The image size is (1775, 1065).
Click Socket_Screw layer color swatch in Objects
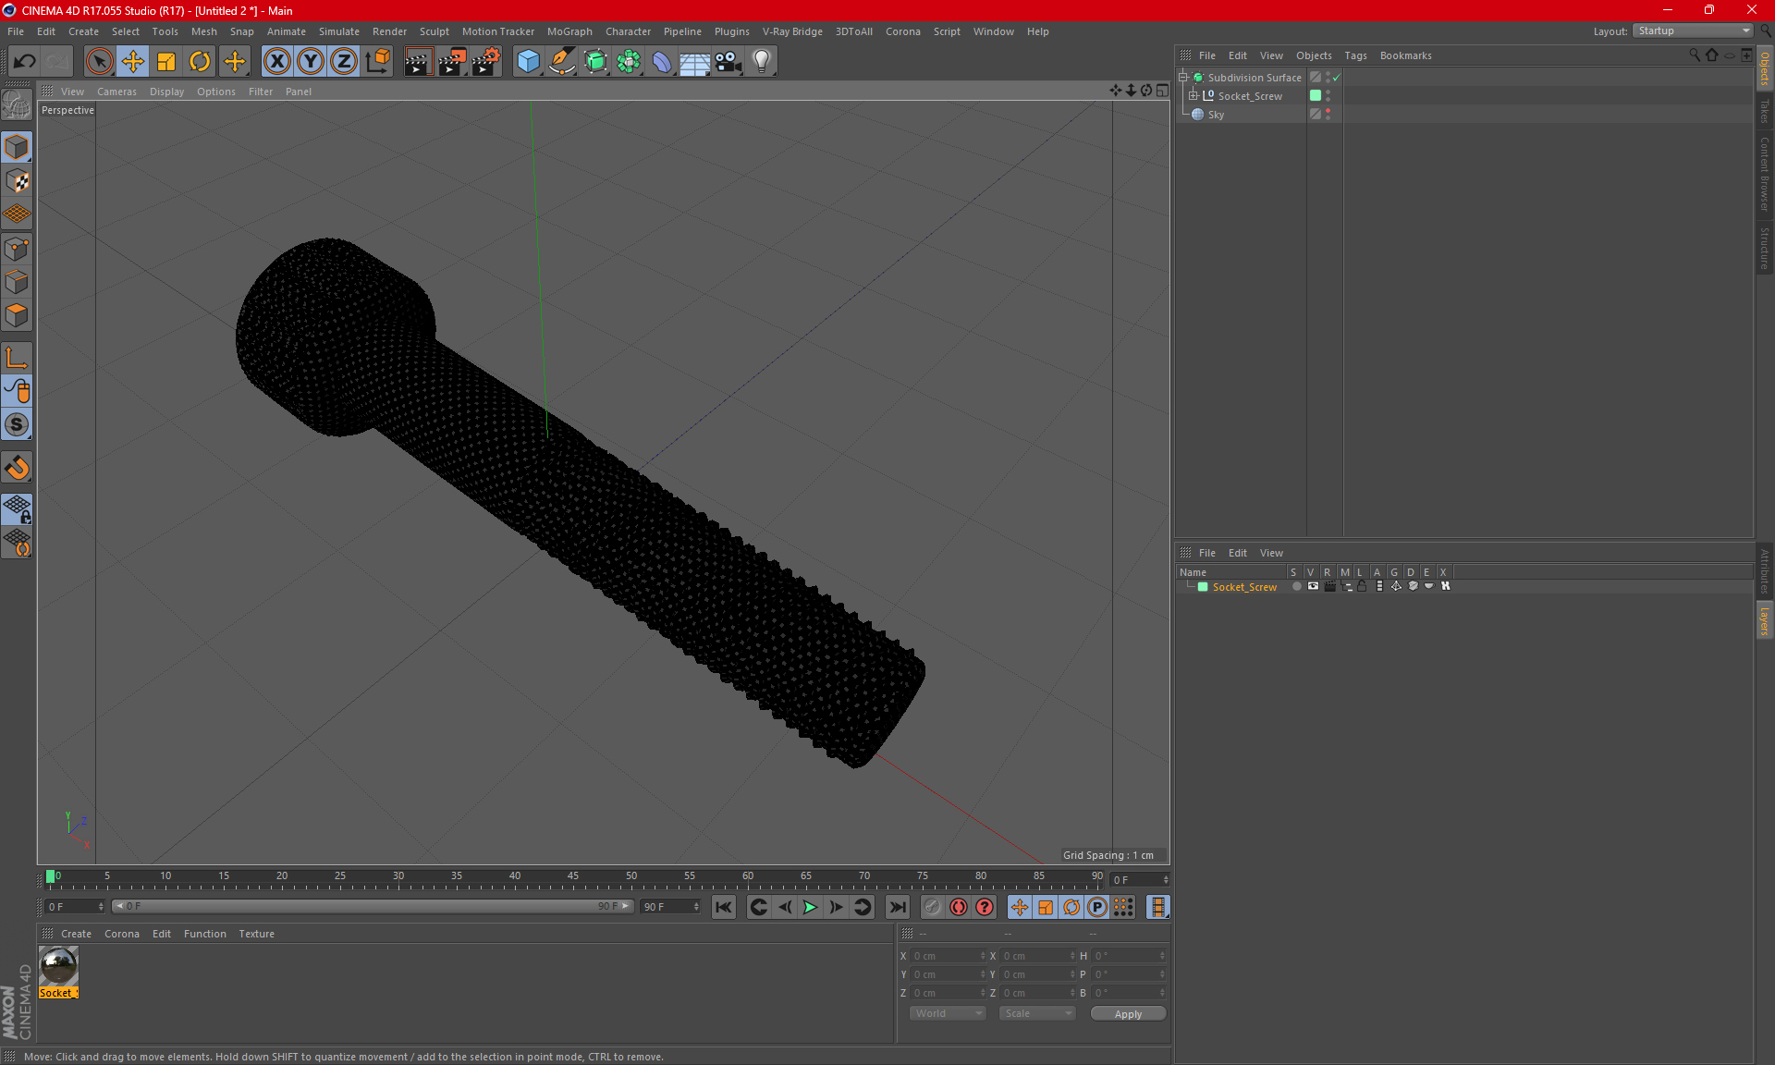(1316, 95)
